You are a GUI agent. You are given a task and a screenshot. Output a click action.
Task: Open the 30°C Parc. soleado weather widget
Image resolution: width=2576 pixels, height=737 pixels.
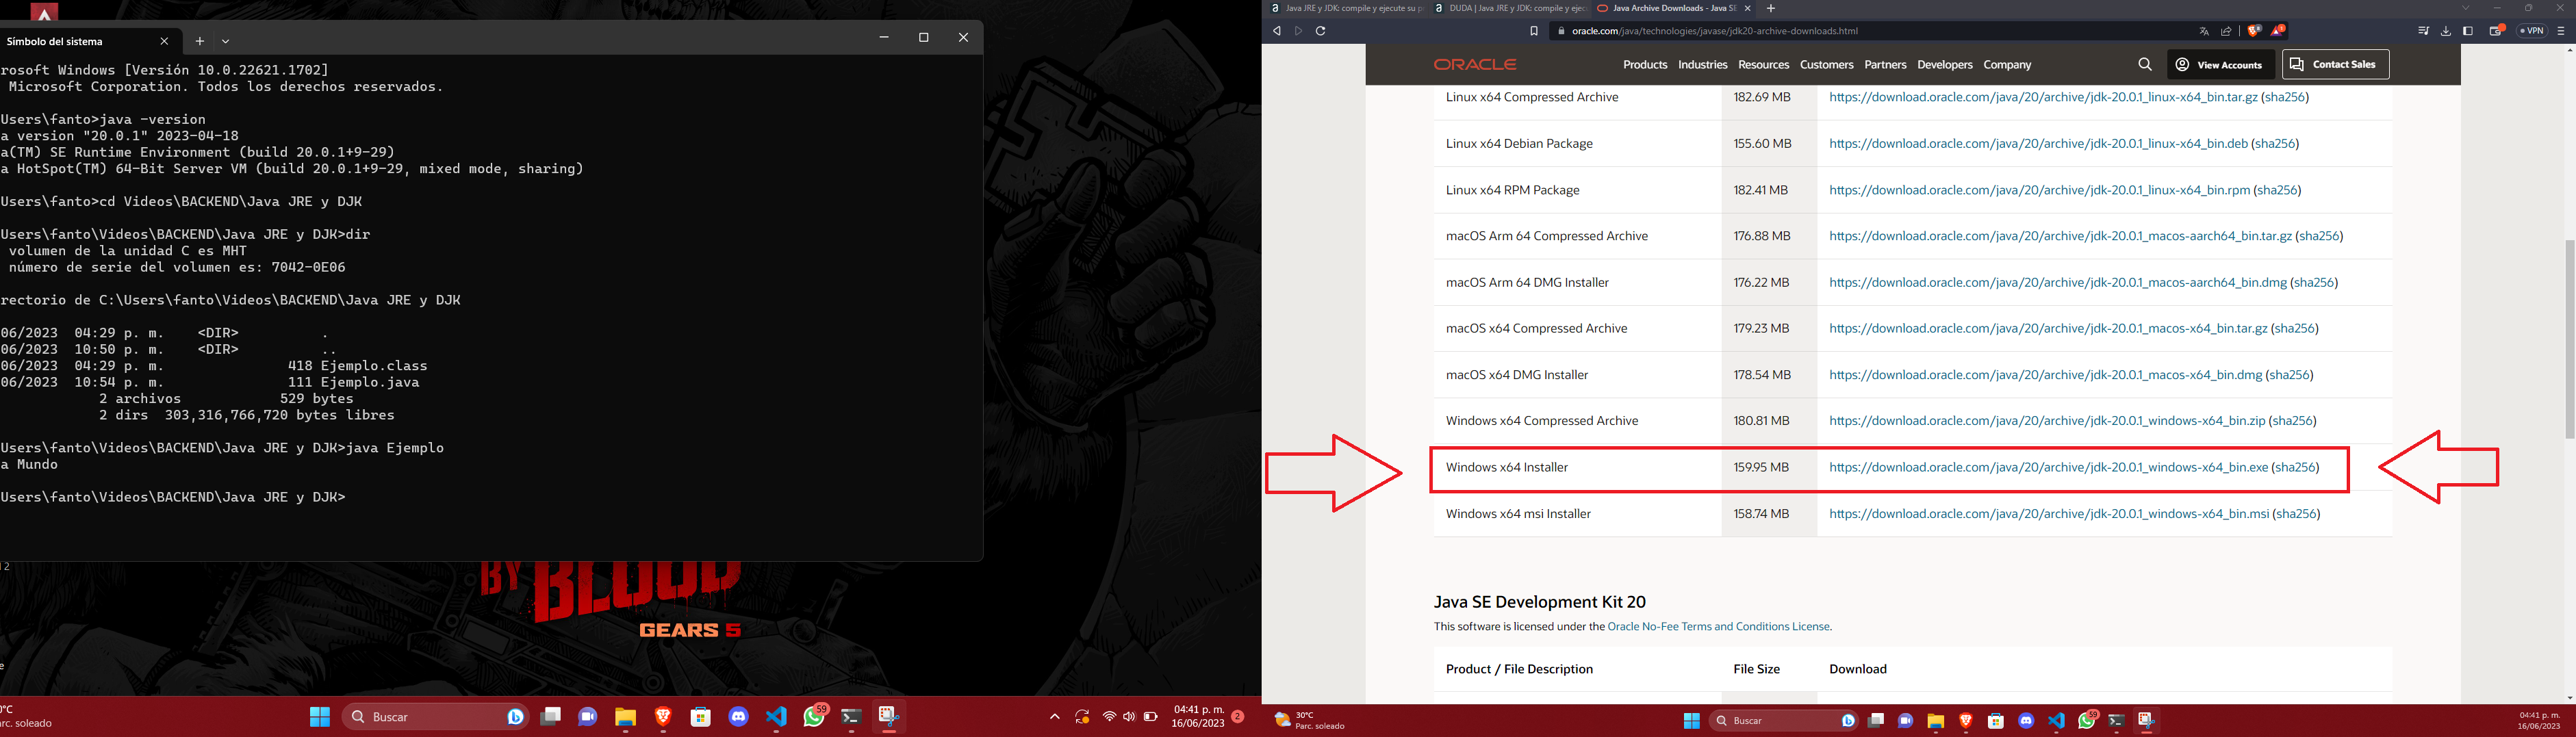[x=1310, y=720]
